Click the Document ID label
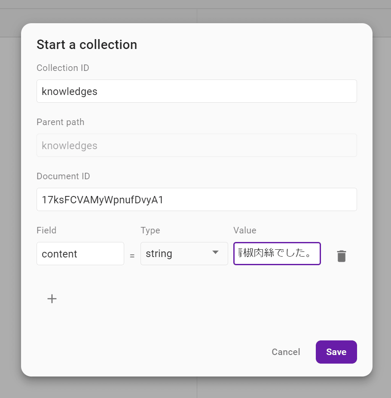Screen dimensions: 391x398 63,176
